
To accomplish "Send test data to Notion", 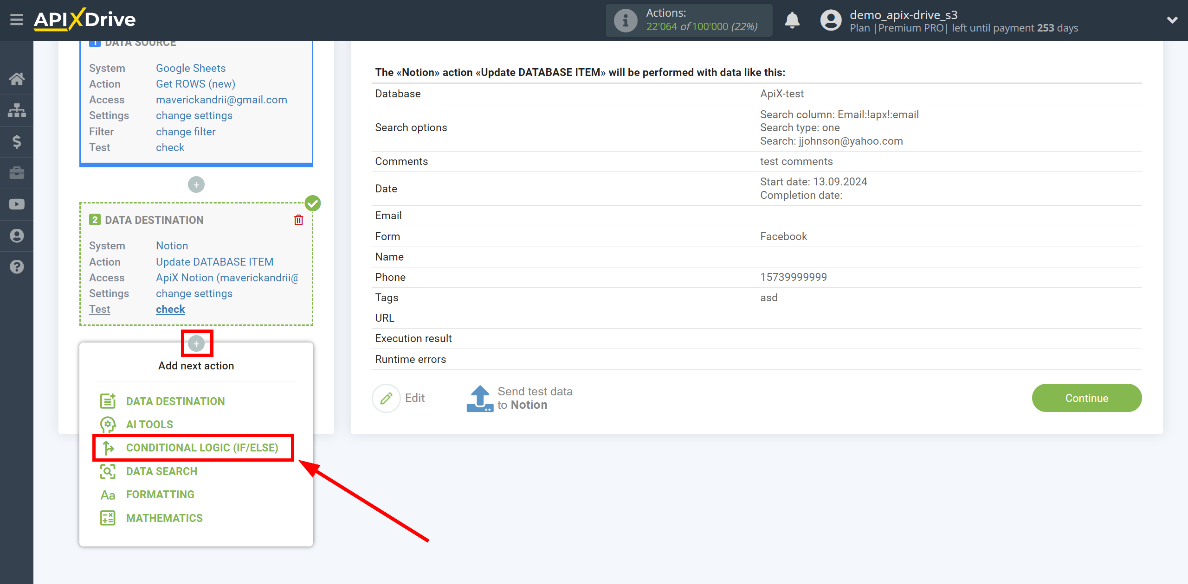I will [x=535, y=398].
